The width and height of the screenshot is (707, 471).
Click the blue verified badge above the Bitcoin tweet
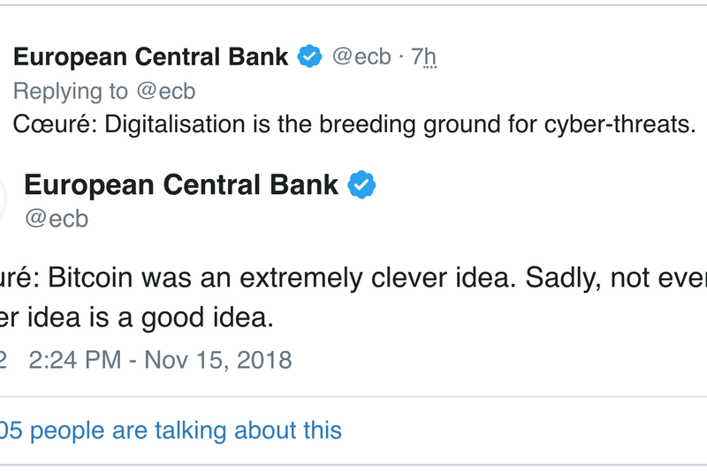tap(361, 185)
